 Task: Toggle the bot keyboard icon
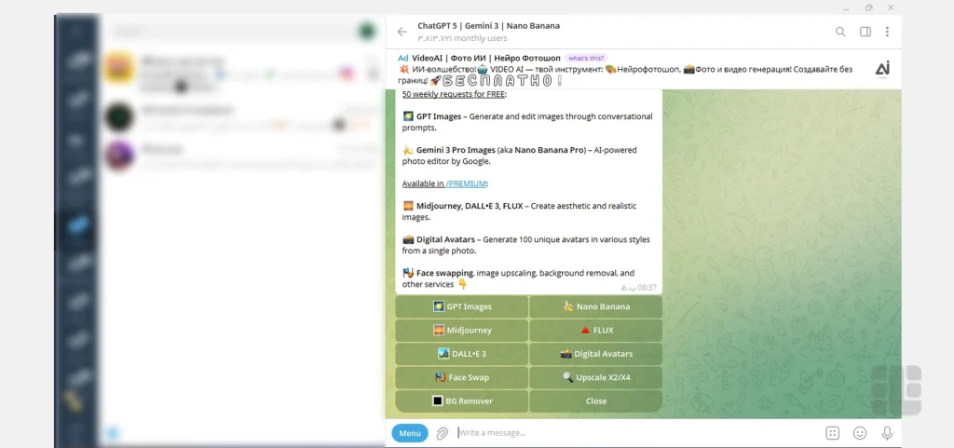point(832,433)
